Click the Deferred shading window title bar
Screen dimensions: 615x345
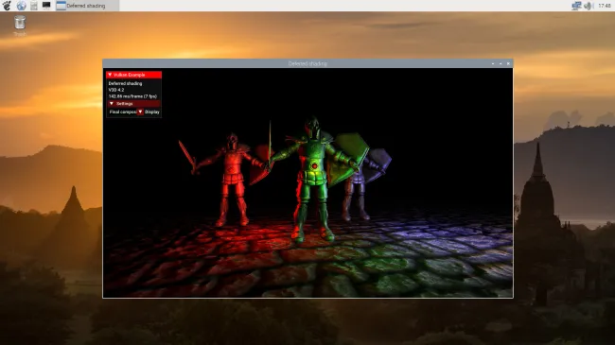pyautogui.click(x=307, y=63)
